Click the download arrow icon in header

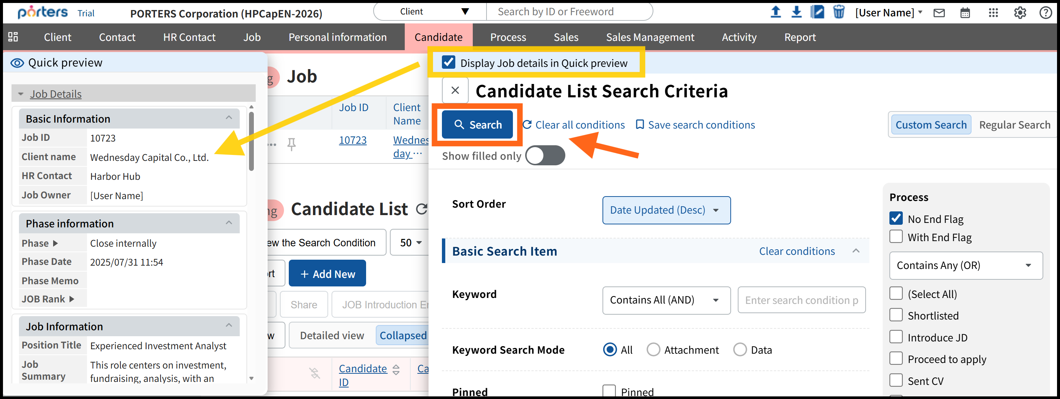point(796,12)
